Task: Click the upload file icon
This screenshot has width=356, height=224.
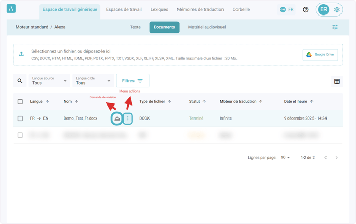Action: click(21, 54)
